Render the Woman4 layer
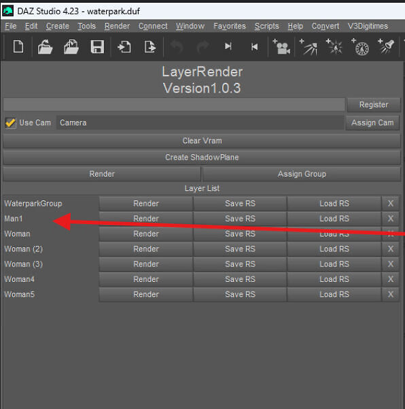Image resolution: width=405 pixels, height=409 pixels. [x=146, y=279]
